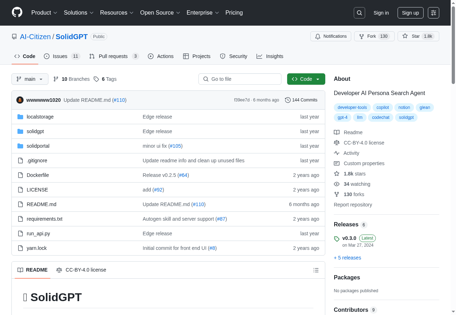The height and width of the screenshot is (315, 456).
Task: Open the Pull requests tab
Action: point(114,56)
